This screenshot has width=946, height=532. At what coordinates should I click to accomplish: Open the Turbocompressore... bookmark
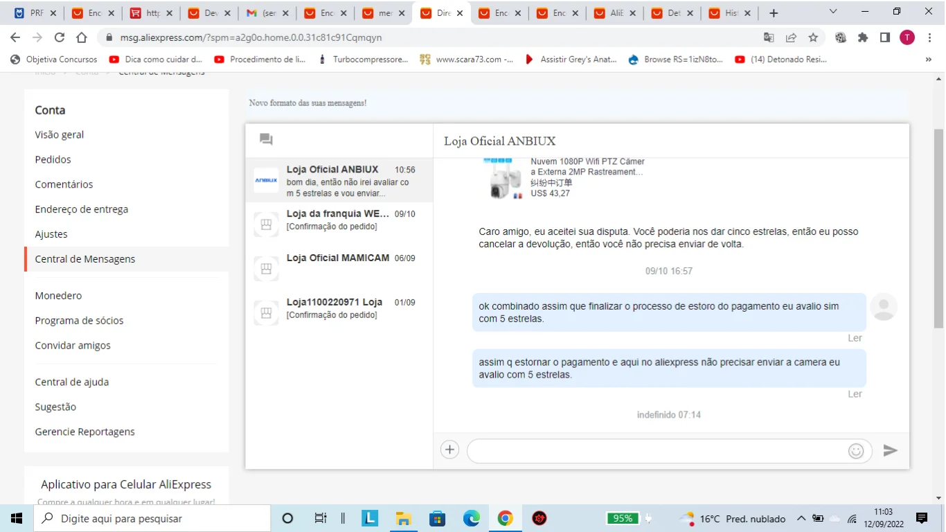pos(363,60)
